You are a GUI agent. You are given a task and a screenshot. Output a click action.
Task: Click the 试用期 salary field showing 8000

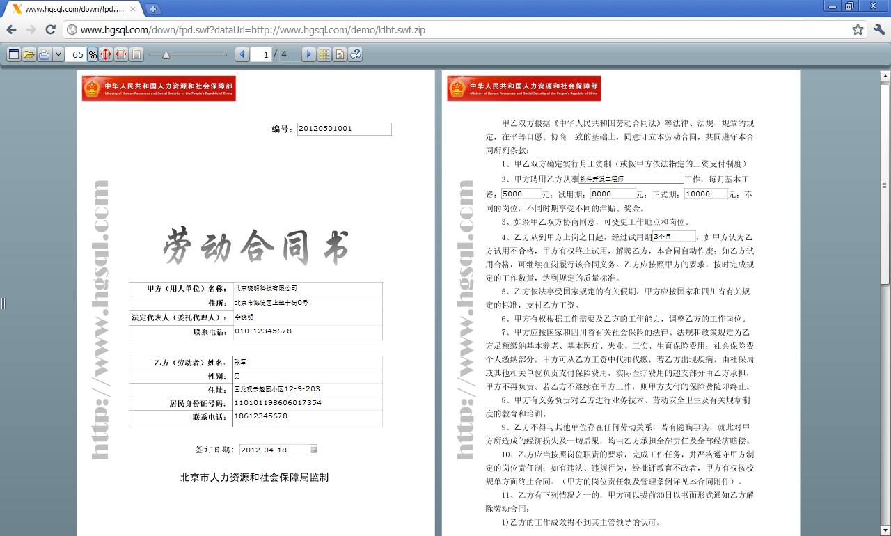613,194
